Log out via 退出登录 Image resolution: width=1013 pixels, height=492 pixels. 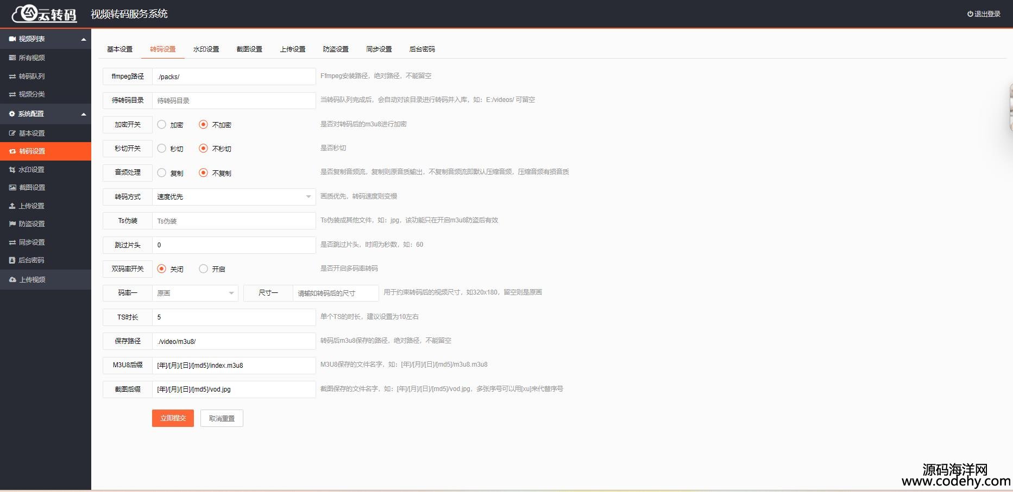click(984, 14)
